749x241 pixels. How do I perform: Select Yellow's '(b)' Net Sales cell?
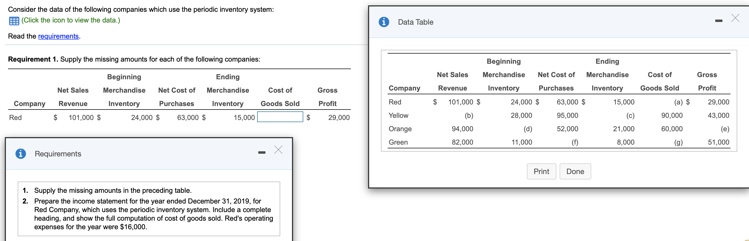[x=469, y=115]
